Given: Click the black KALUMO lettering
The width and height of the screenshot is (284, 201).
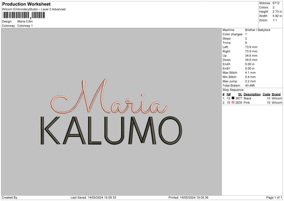Looking at the screenshot, I should click(x=111, y=131).
